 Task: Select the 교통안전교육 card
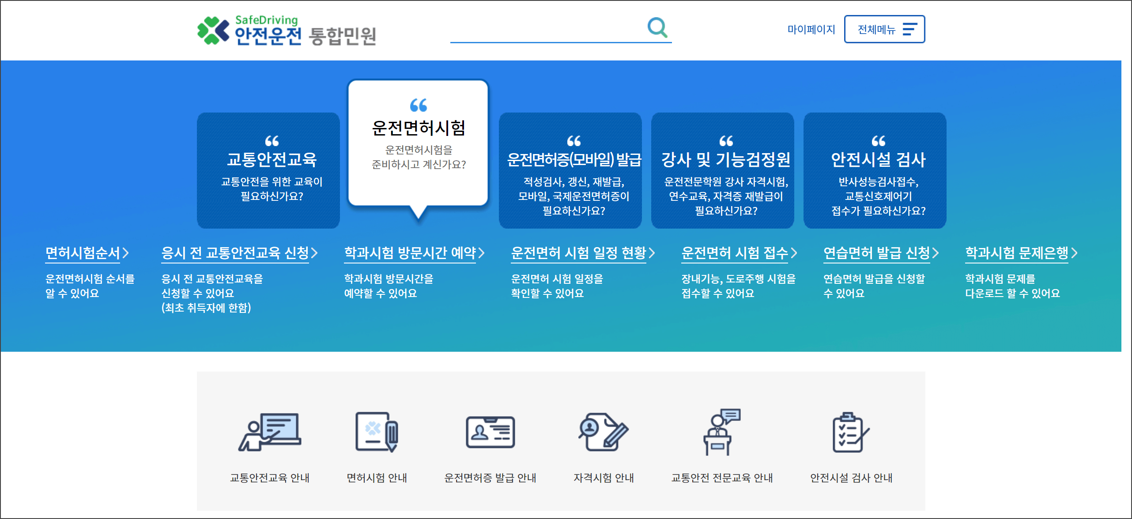268,170
